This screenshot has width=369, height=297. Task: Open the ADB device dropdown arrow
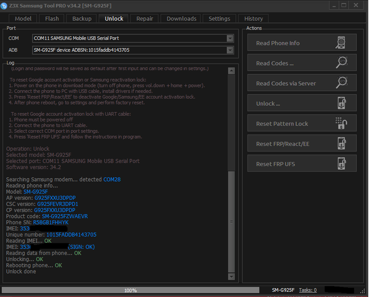[x=230, y=50]
